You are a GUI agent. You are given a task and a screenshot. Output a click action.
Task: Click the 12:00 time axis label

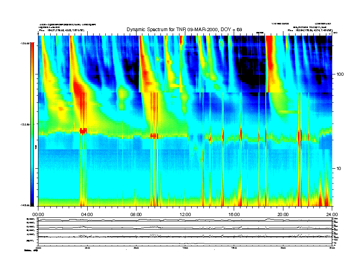185,214
